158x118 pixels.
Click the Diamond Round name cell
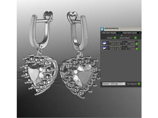coord(115,42)
